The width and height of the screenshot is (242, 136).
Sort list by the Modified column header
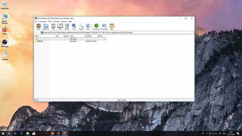88,36
